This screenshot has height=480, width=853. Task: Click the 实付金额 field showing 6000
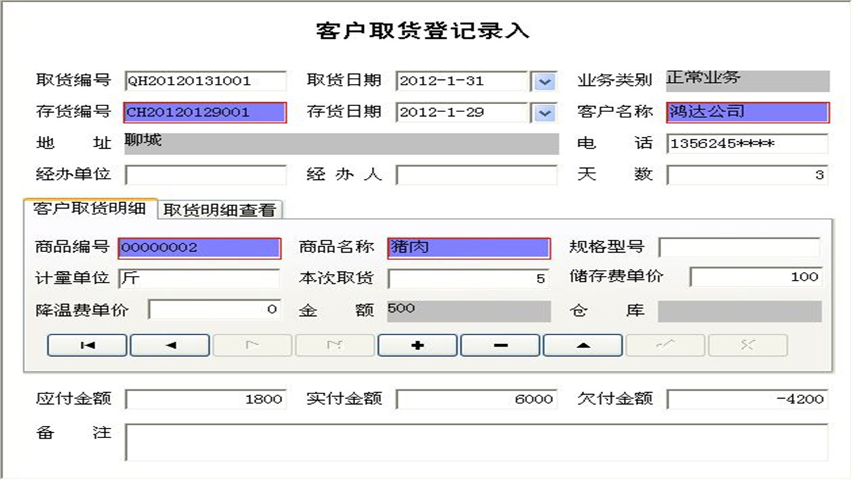coord(476,399)
